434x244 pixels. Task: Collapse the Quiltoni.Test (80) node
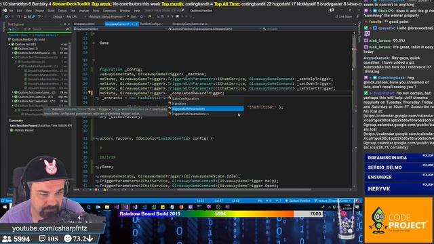[9, 44]
